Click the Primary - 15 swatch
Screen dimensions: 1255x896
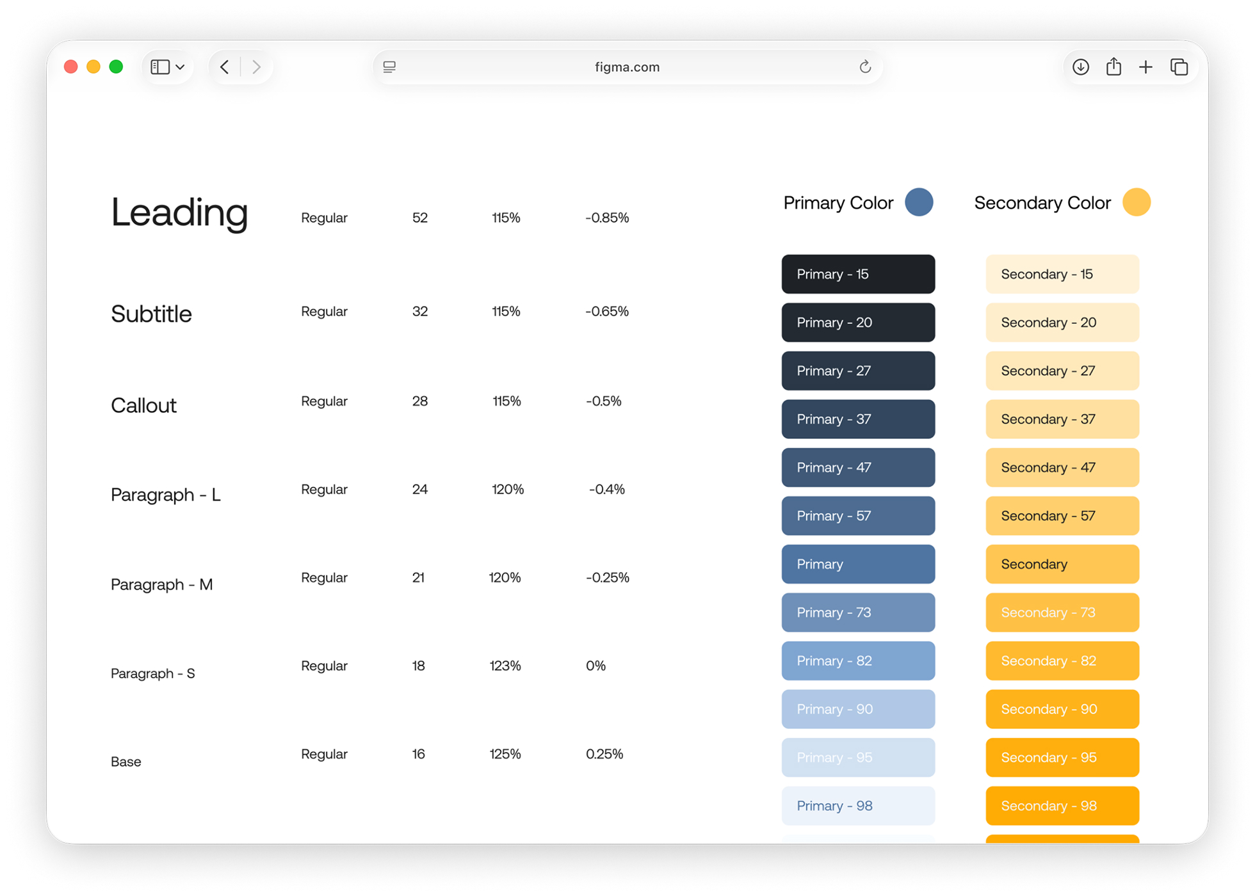click(x=858, y=274)
